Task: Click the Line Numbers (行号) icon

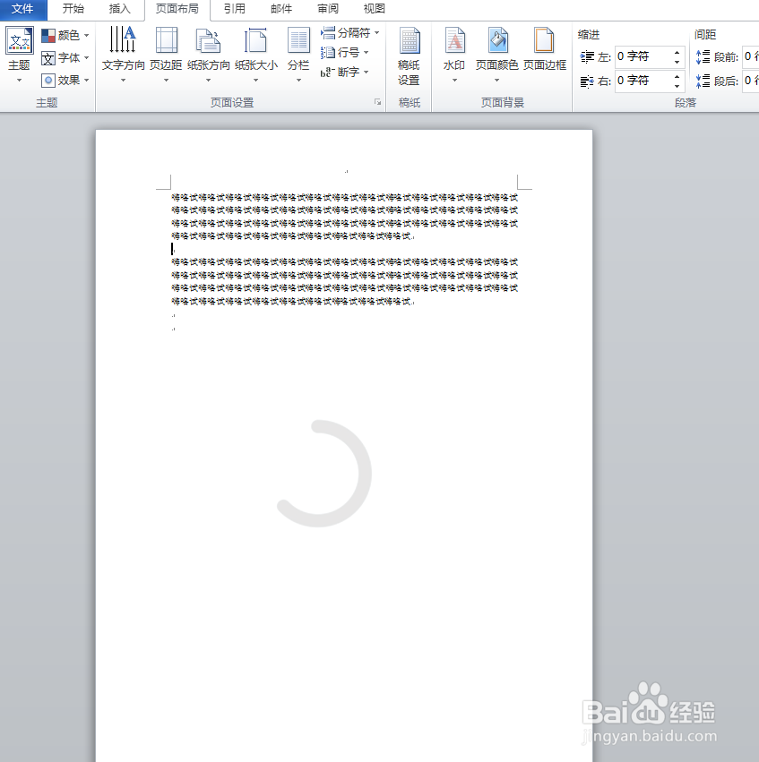Action: click(328, 53)
